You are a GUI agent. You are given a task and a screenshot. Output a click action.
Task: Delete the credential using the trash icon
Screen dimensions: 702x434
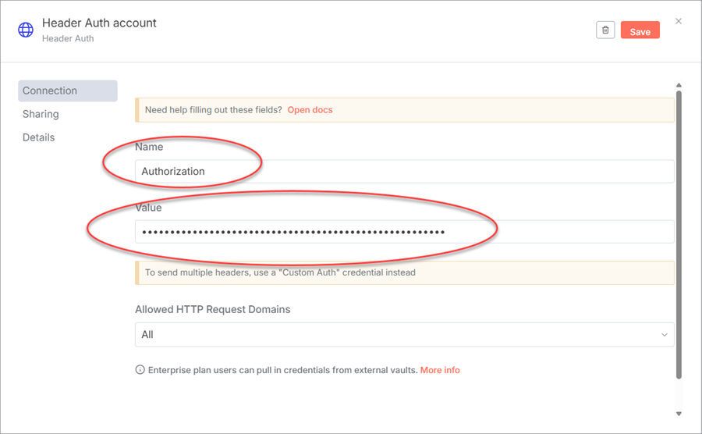[605, 30]
